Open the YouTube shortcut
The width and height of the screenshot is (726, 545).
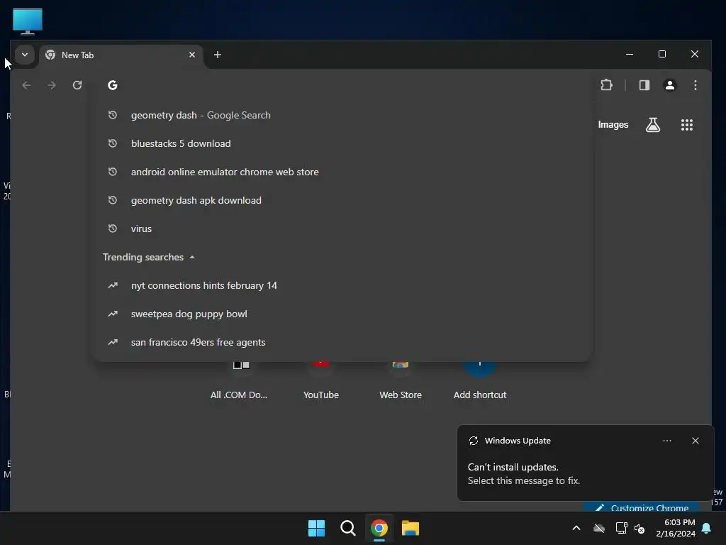tap(321, 380)
